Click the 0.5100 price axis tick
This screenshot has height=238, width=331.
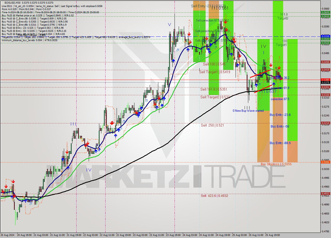tap(326, 151)
